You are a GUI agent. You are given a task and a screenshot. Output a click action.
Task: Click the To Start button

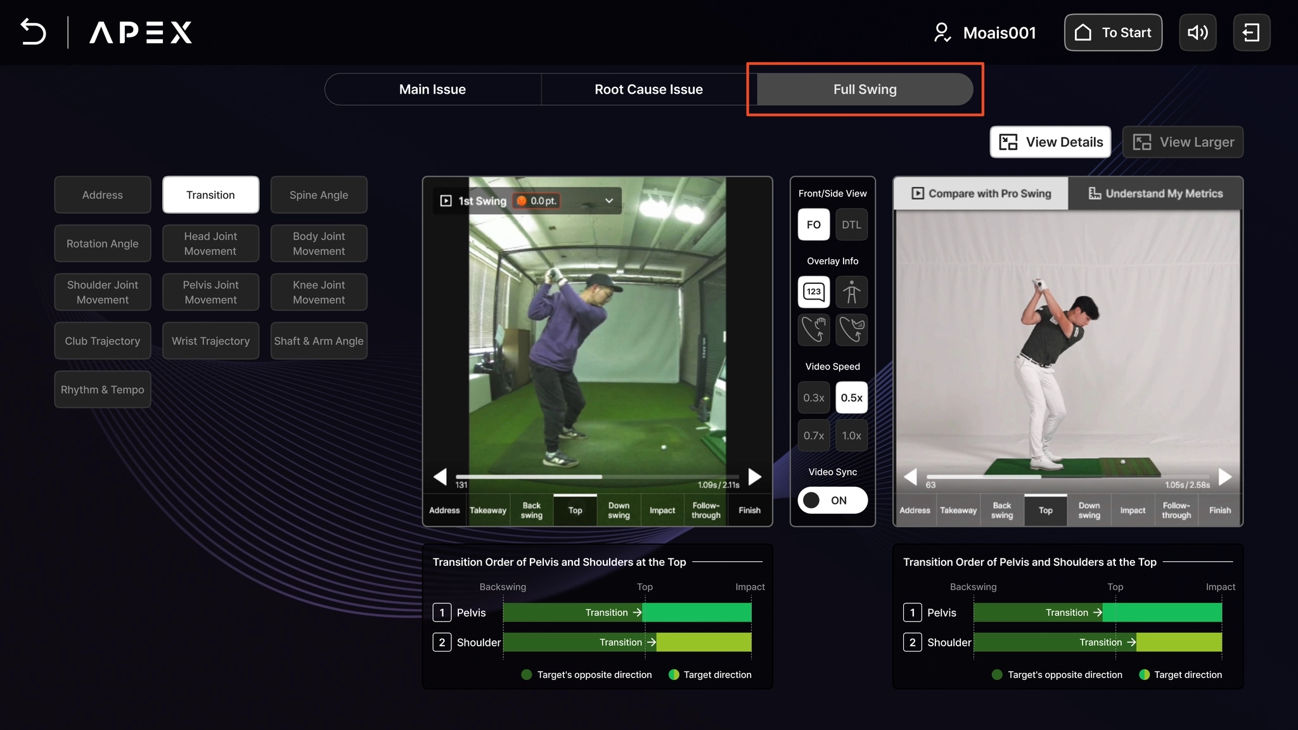[x=1113, y=32]
